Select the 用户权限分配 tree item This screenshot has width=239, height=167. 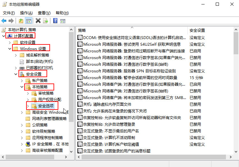(50, 99)
